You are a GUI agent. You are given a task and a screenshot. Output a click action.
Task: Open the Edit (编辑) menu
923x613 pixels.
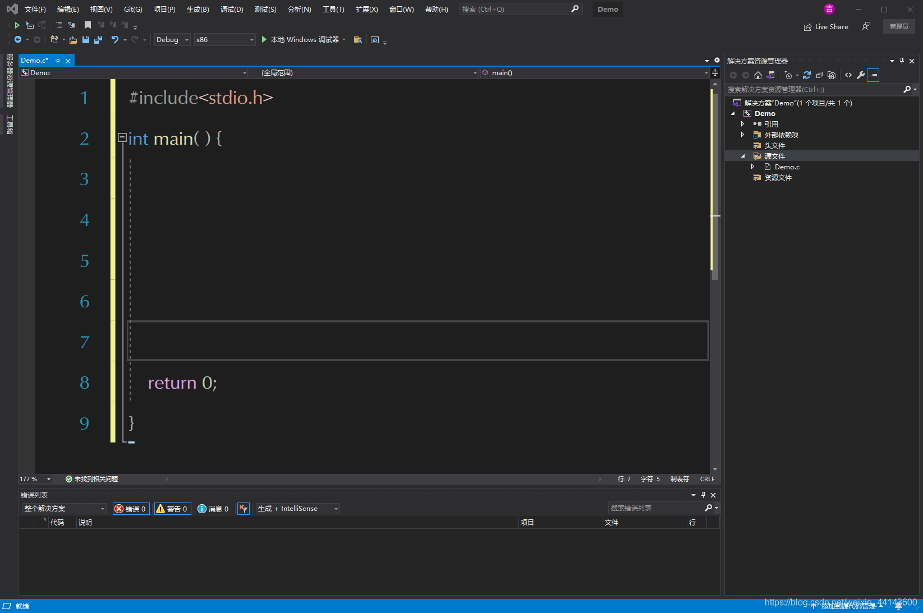68,10
